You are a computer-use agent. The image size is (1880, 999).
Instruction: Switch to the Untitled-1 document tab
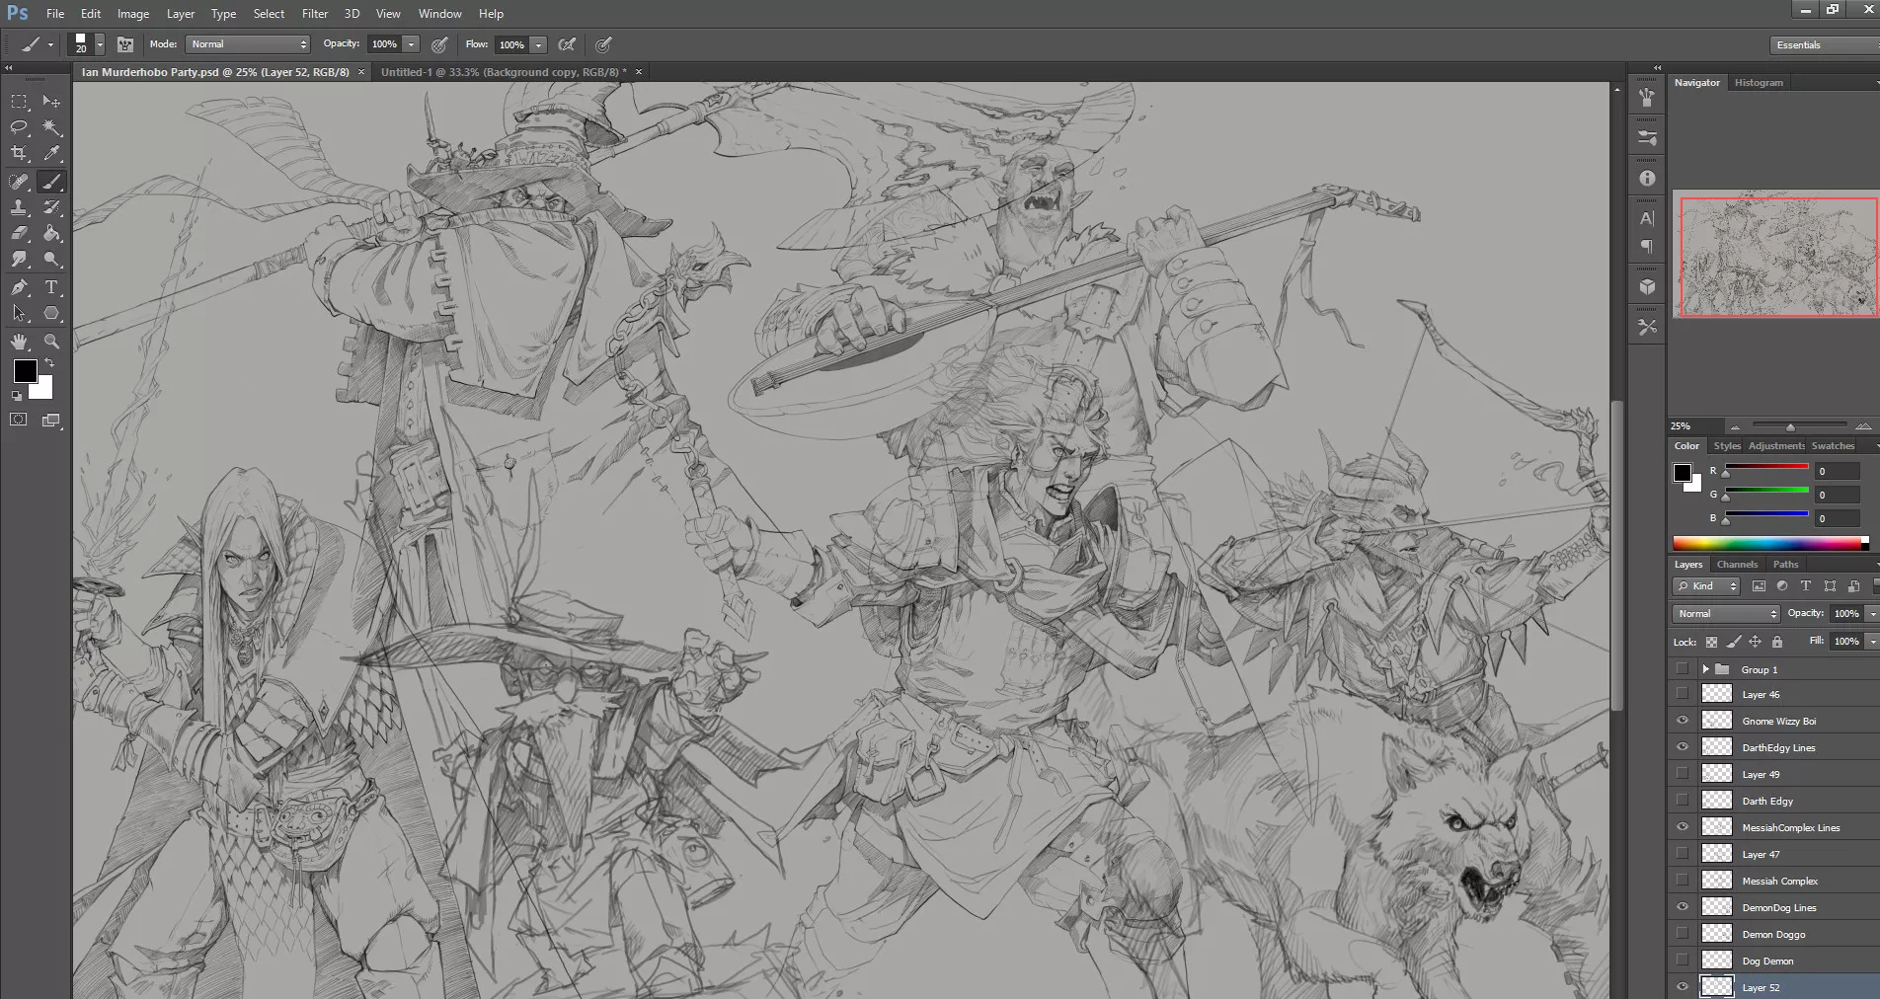click(502, 72)
